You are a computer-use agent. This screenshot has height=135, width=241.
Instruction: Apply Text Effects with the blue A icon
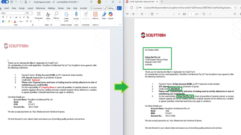[3, 21]
